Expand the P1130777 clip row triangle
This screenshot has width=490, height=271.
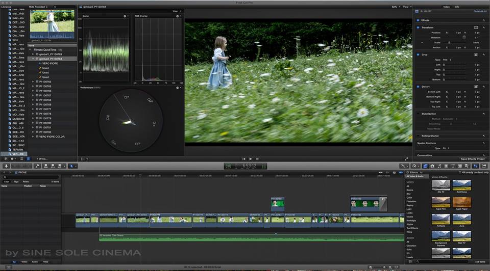pyautogui.click(x=33, y=109)
